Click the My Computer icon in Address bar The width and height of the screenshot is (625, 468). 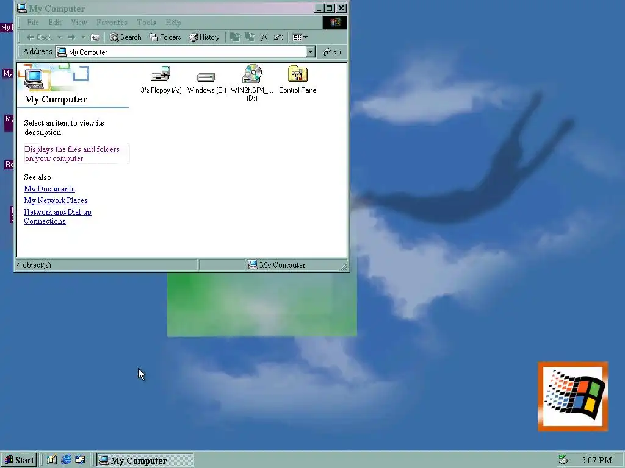coord(62,52)
